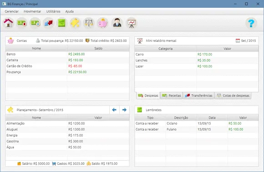Open the Gerenciar menu
Screen dimensions: 264x172
[12, 11]
